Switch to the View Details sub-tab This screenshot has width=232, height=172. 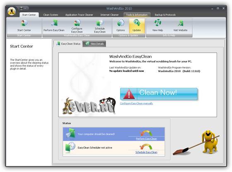pos(94,44)
